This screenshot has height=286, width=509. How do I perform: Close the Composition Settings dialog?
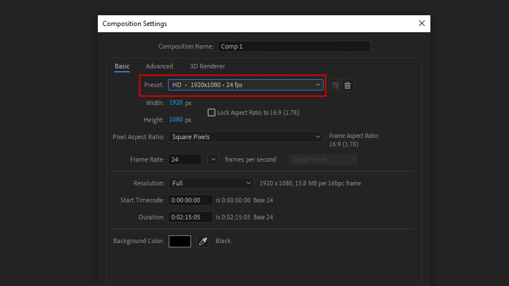[421, 24]
